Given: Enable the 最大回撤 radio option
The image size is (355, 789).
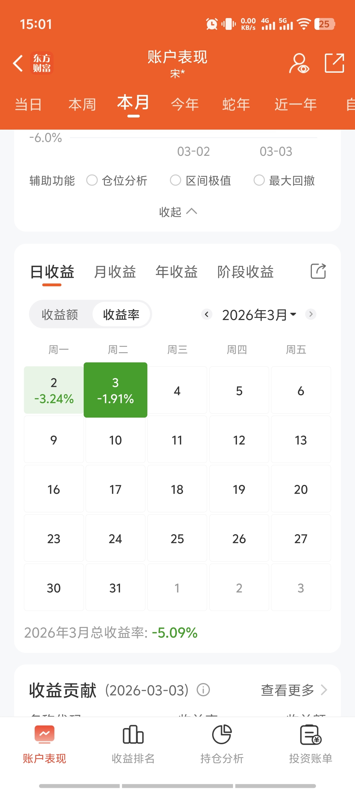Looking at the screenshot, I should [x=259, y=180].
